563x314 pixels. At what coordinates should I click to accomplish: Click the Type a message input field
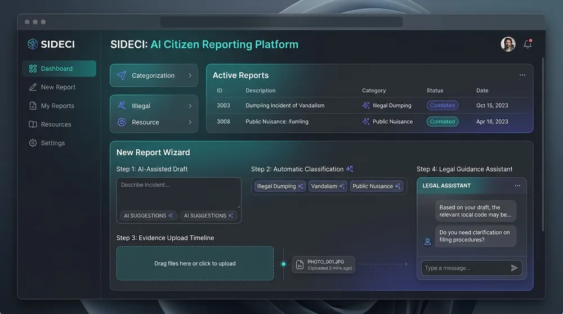coord(466,268)
